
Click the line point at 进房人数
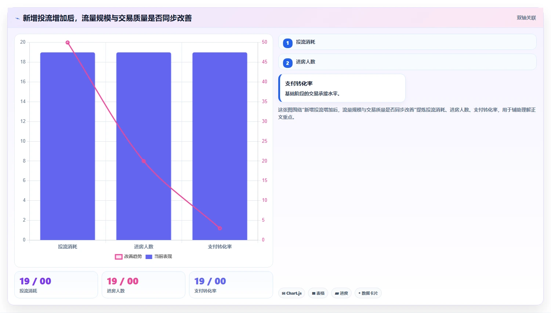click(x=144, y=161)
